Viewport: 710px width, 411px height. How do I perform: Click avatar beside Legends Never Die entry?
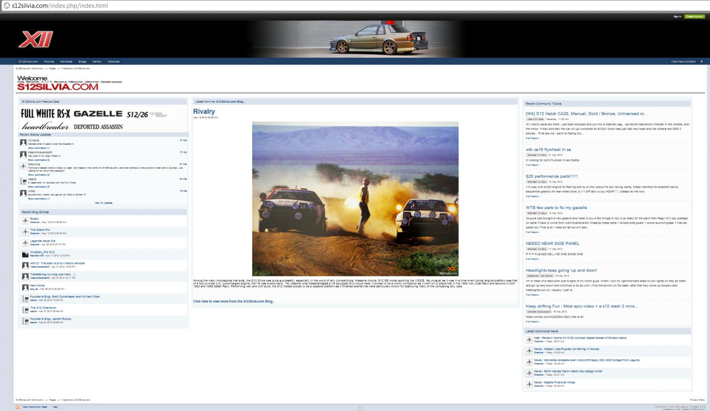(x=25, y=243)
